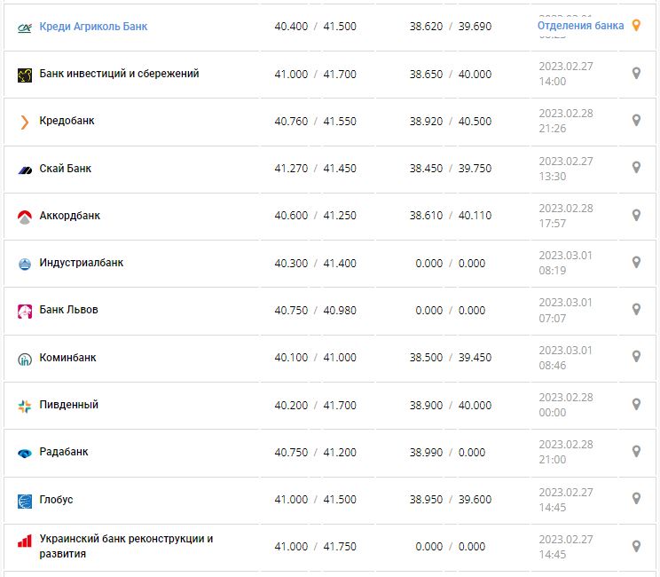Click the Радабанк logo icon
Image resolution: width=660 pixels, height=577 pixels.
tap(25, 453)
